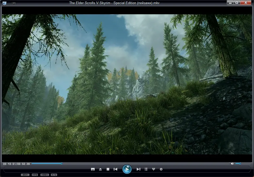Open the player logo menu icon
Screen dimensions: 254x177
click(x=4, y=3)
